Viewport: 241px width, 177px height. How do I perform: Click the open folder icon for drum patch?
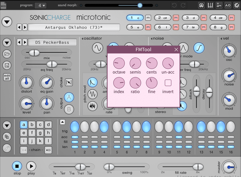(x=7, y=54)
